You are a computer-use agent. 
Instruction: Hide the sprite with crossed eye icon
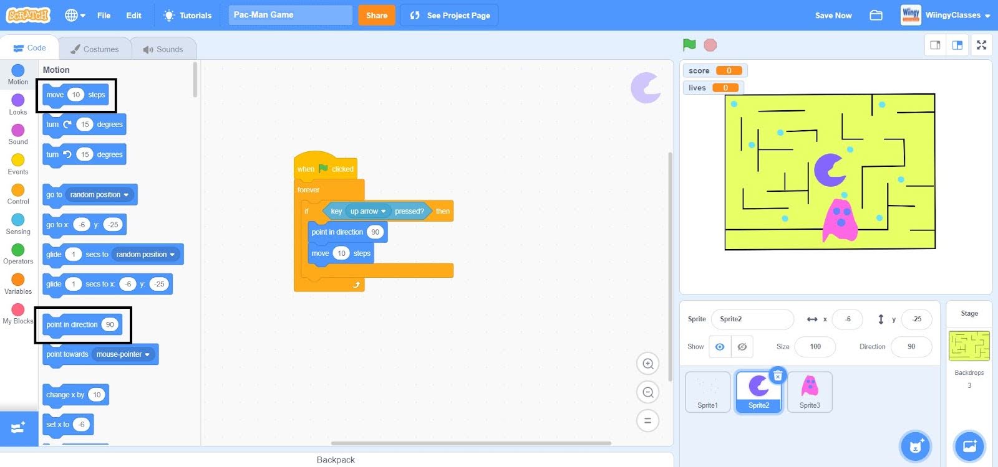tap(742, 347)
